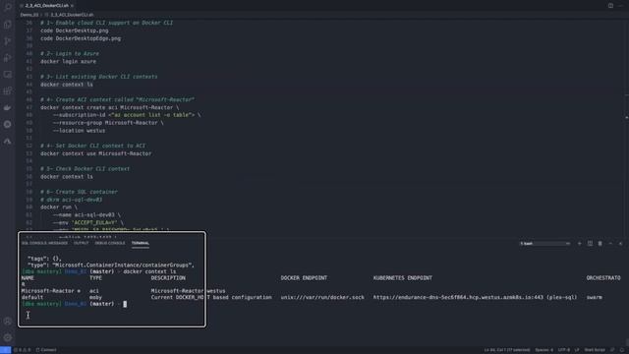629x354 pixels.
Task: Click the terminal prompt cursor
Action: pos(125,304)
